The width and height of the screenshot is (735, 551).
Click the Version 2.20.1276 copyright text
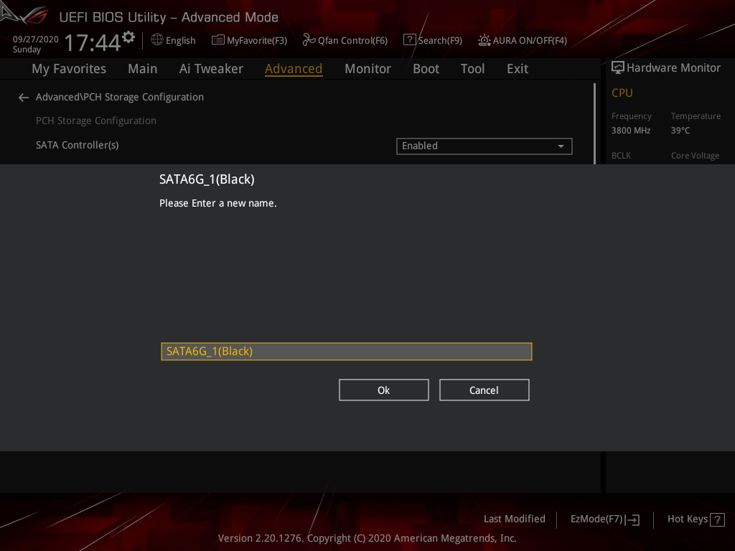pos(367,538)
